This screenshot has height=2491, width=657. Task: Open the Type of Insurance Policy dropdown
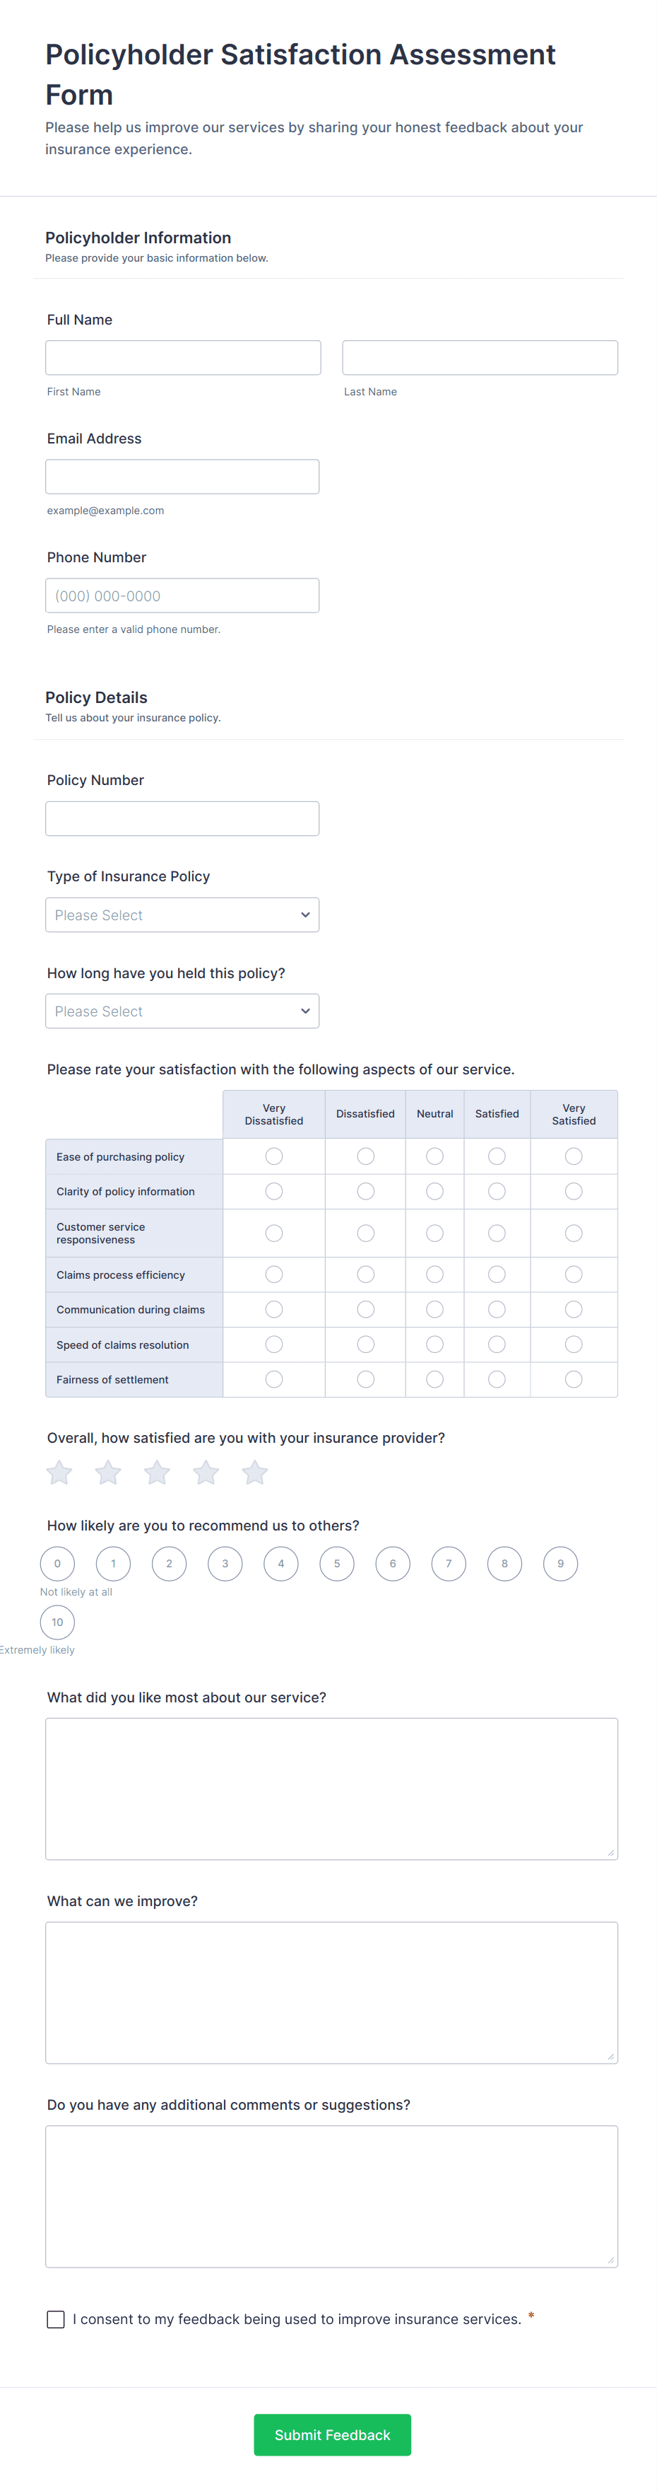tap(182, 914)
